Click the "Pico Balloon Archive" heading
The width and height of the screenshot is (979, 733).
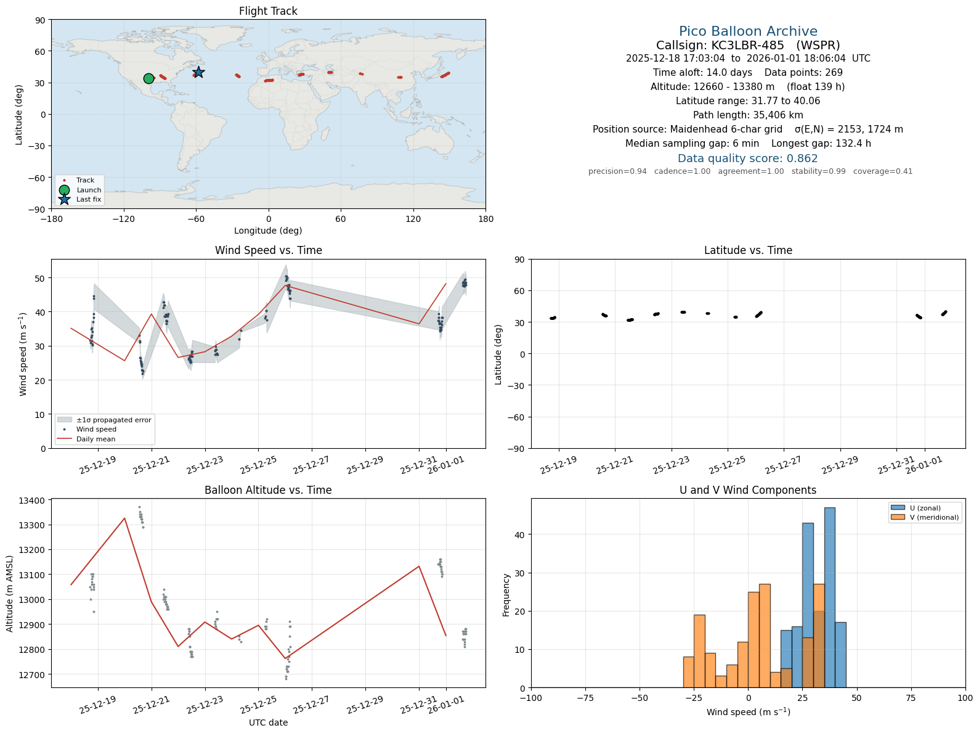(x=748, y=31)
